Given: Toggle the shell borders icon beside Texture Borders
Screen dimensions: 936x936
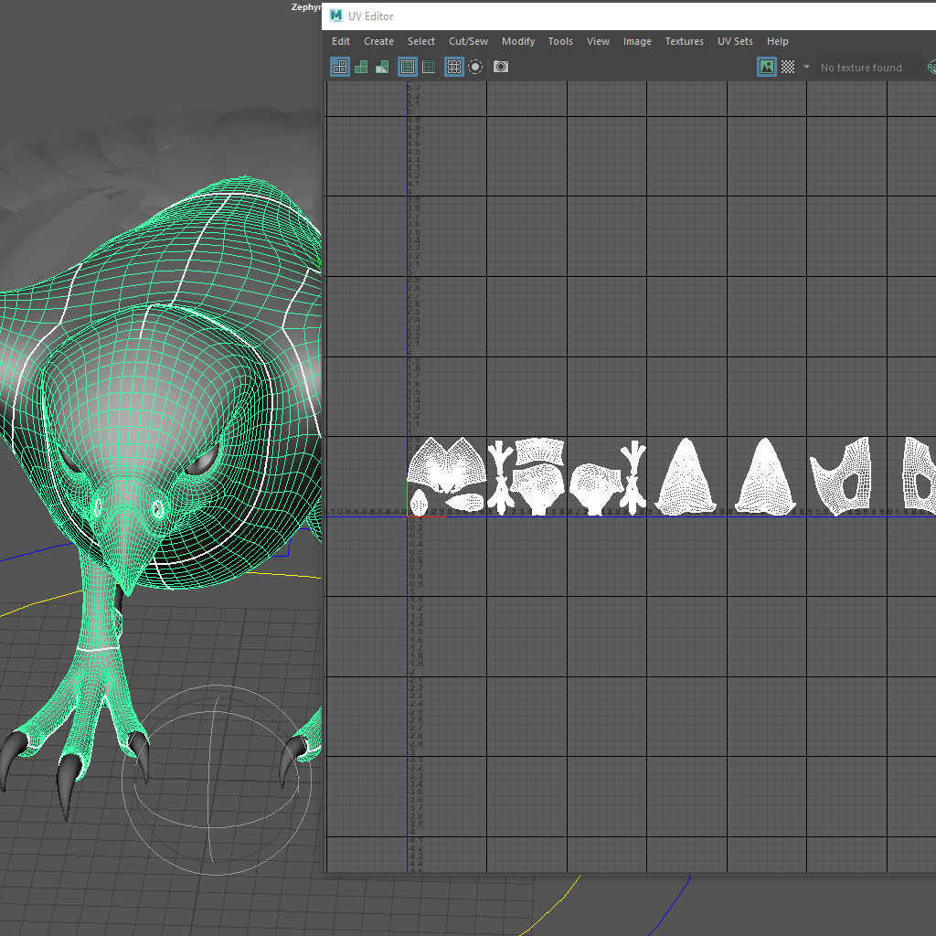Looking at the screenshot, I should (429, 67).
